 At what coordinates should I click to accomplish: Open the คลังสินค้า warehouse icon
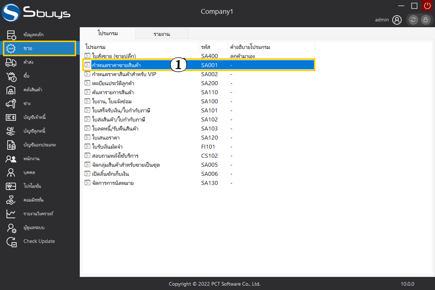coord(11,90)
